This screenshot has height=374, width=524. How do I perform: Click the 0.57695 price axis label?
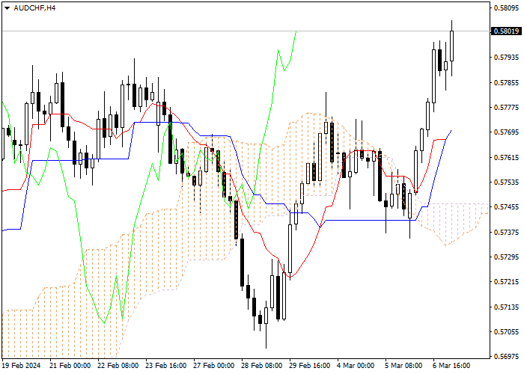pyautogui.click(x=507, y=132)
